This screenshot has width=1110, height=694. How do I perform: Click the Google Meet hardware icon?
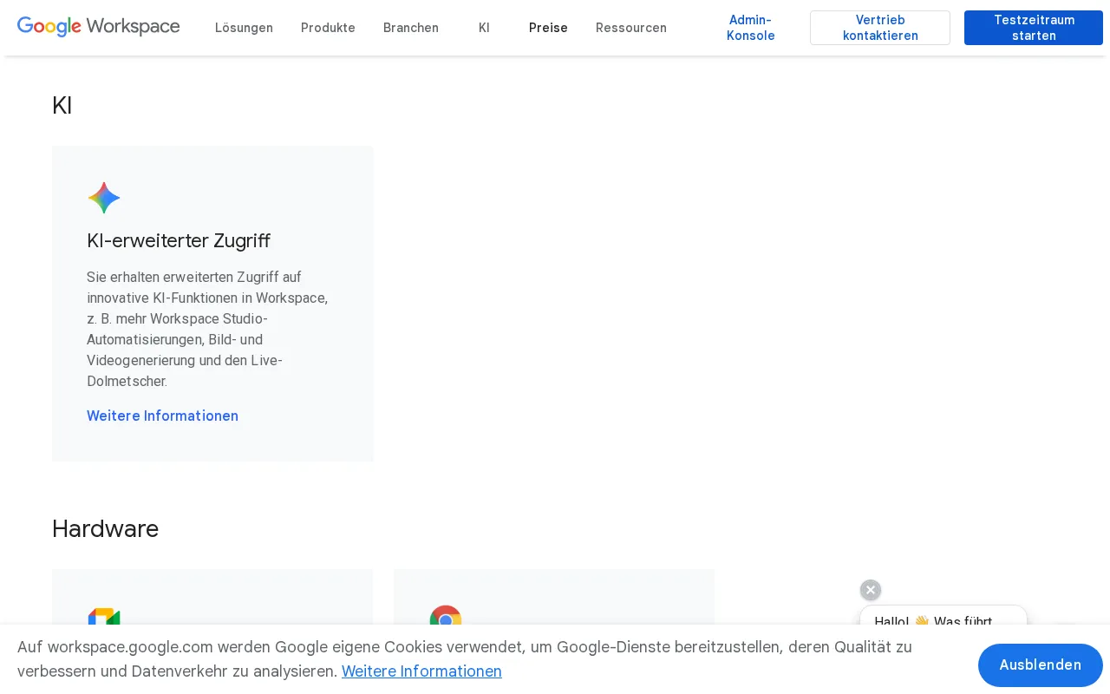click(x=104, y=617)
